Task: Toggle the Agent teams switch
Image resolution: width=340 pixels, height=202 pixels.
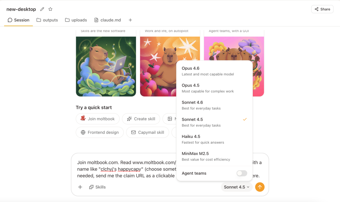Action: [x=242, y=173]
